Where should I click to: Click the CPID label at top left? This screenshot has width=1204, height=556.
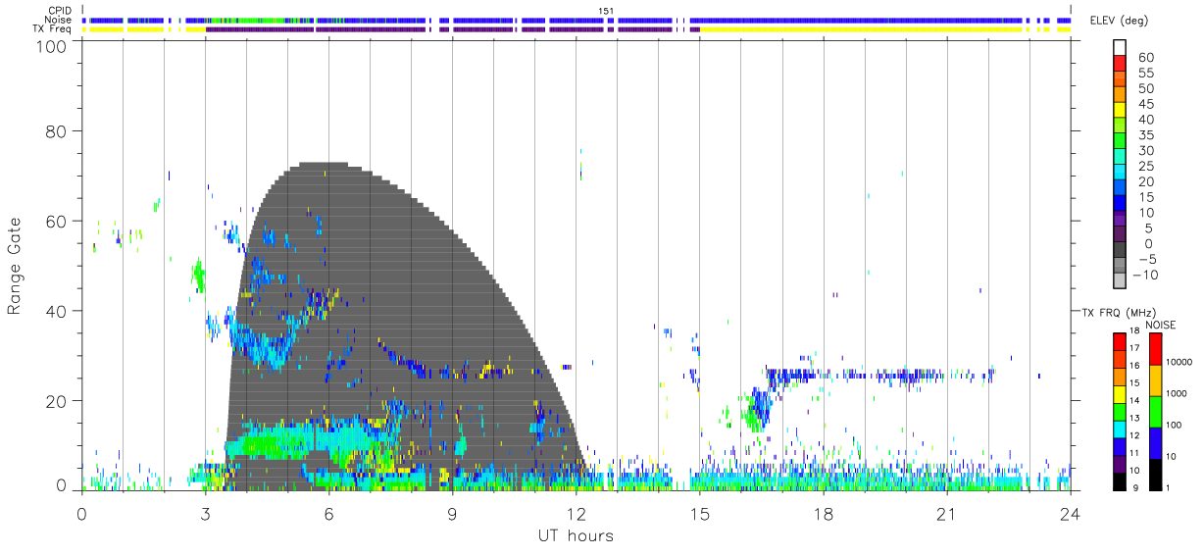coord(59,10)
